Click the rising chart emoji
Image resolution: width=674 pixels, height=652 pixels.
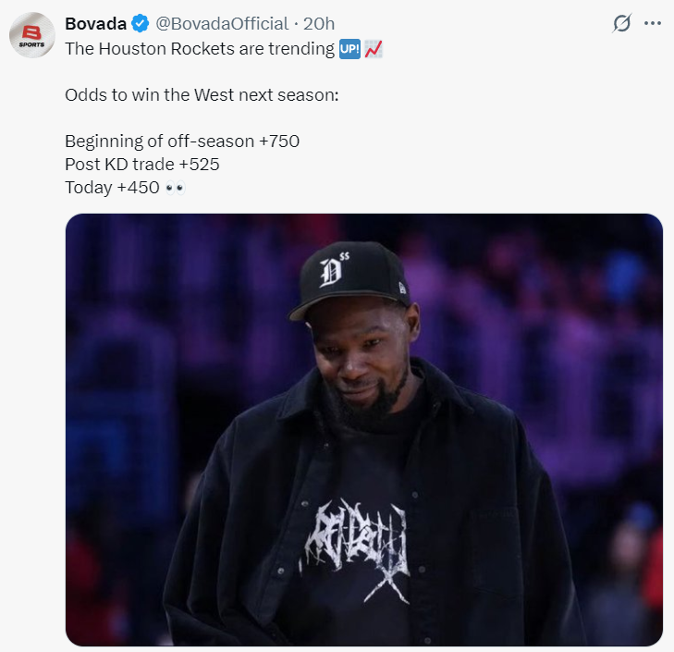(x=373, y=49)
